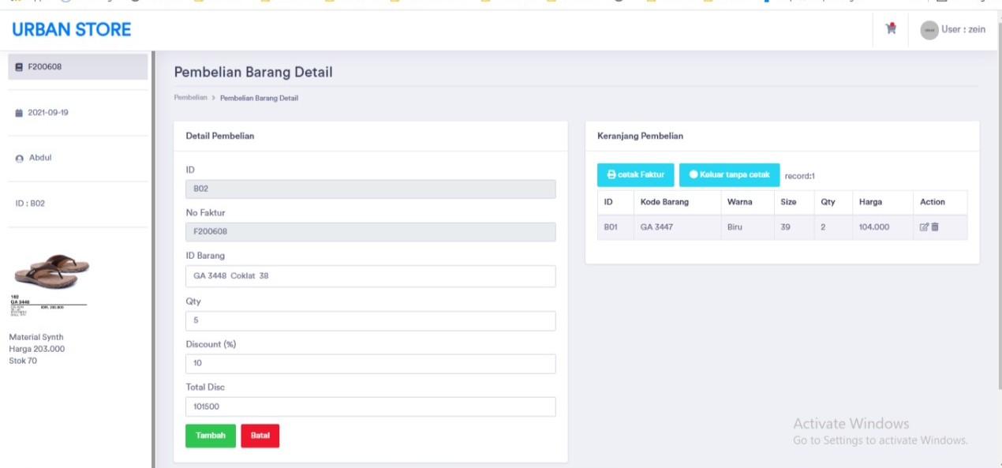Screen dimensions: 1002x468
Task: Open the shopping cart icon in header
Action: pyautogui.click(x=891, y=29)
